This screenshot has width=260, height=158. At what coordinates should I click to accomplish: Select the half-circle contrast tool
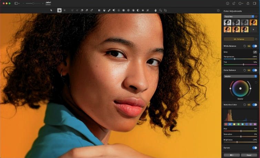point(138,10)
